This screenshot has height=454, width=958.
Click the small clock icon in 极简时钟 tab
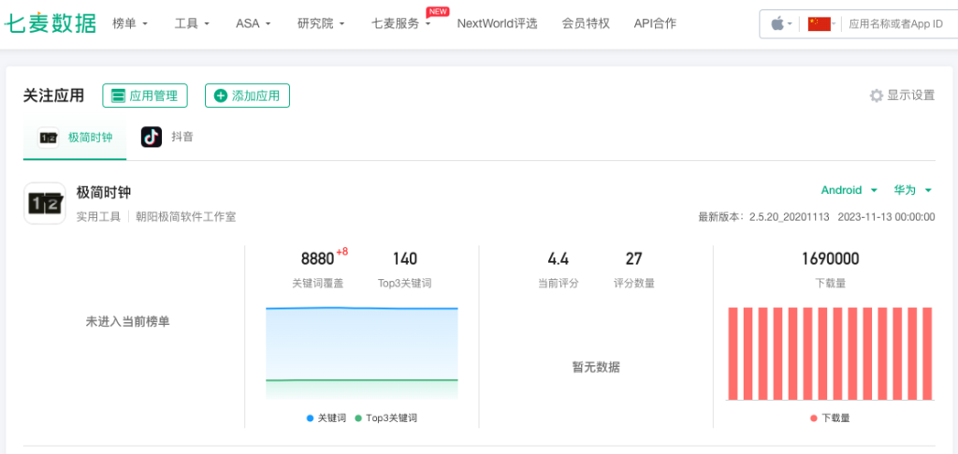(49, 138)
